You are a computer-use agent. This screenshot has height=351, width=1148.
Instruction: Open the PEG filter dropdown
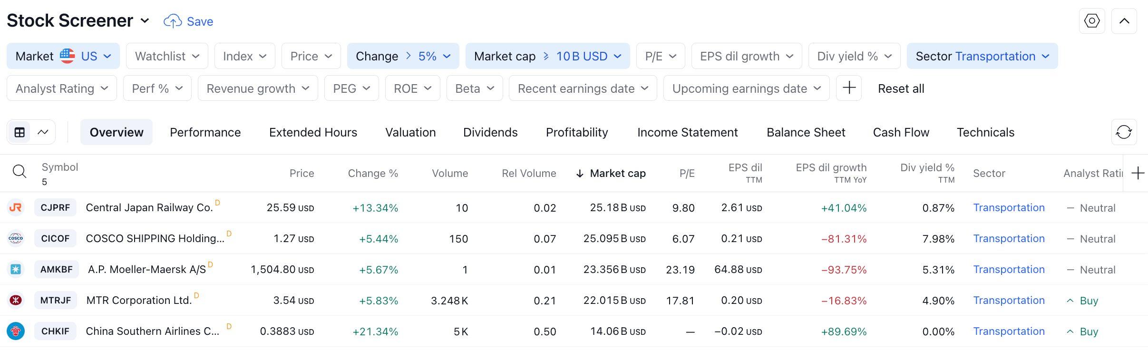(x=351, y=88)
